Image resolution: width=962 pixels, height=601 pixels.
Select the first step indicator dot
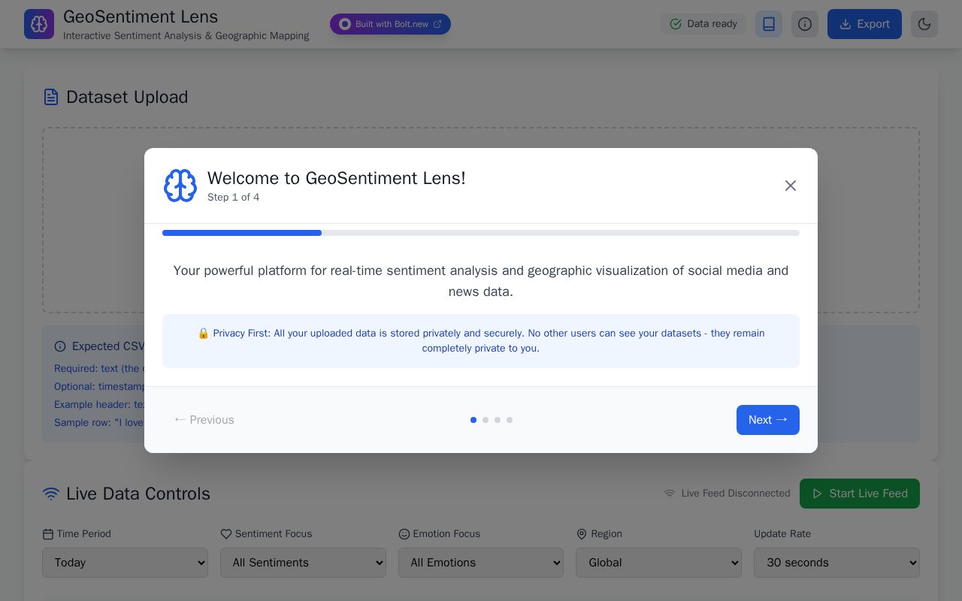click(x=473, y=420)
